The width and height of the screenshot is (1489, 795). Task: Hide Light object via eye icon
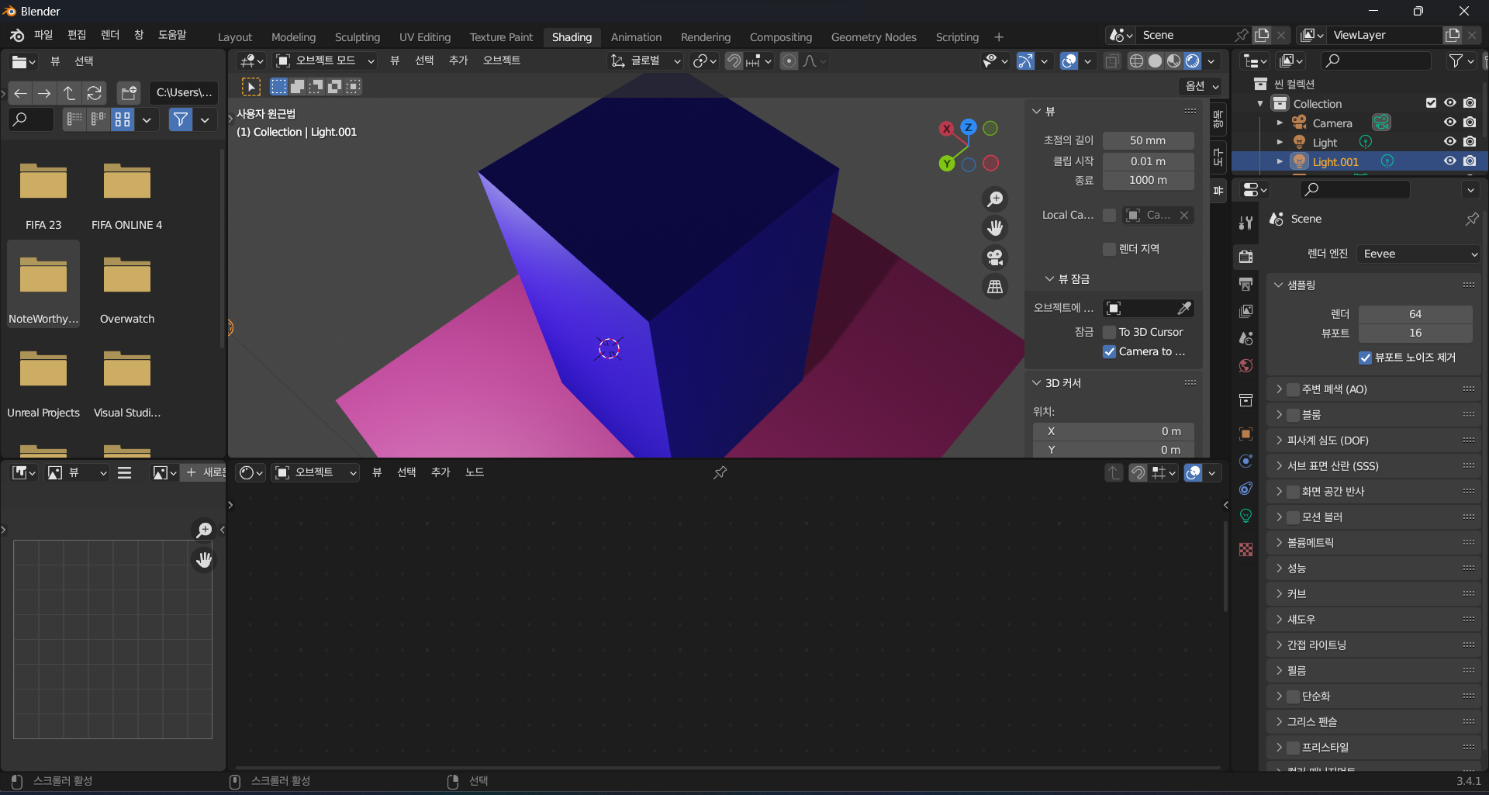coord(1449,142)
